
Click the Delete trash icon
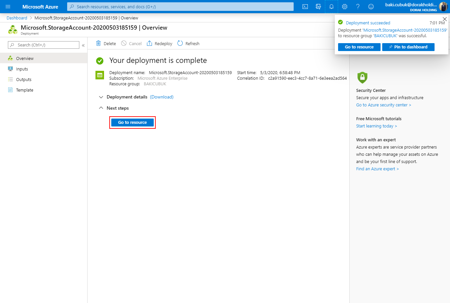pos(98,43)
